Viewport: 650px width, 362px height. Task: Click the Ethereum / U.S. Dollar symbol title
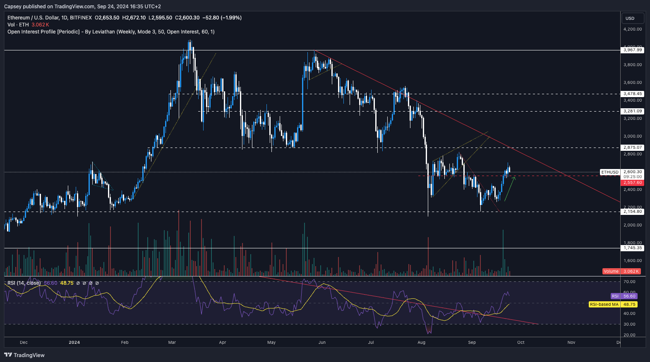pyautogui.click(x=50, y=18)
